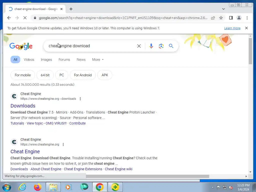
Task: Click vertical scrollbar up arrow
Action: click(x=250, y=36)
